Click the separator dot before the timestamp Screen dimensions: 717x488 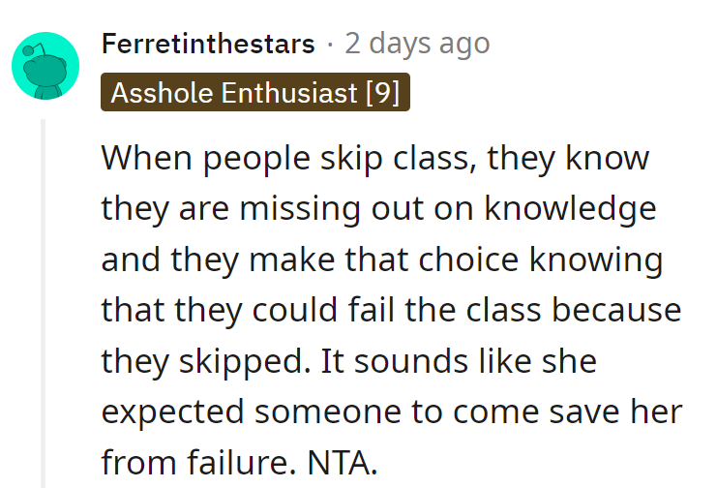tap(329, 44)
